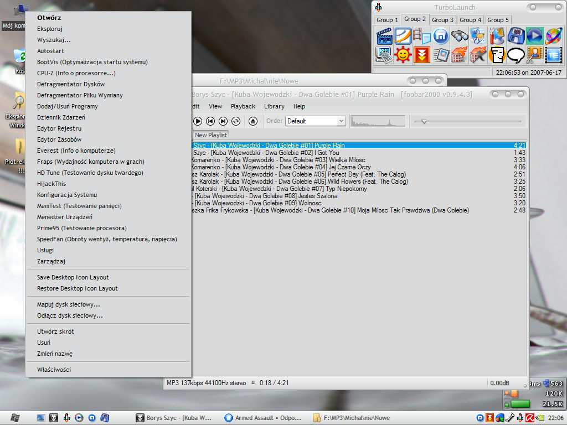Open the speech bubble icon in TurboLaunch
Viewport: 567px width, 425px height.
pos(516,55)
